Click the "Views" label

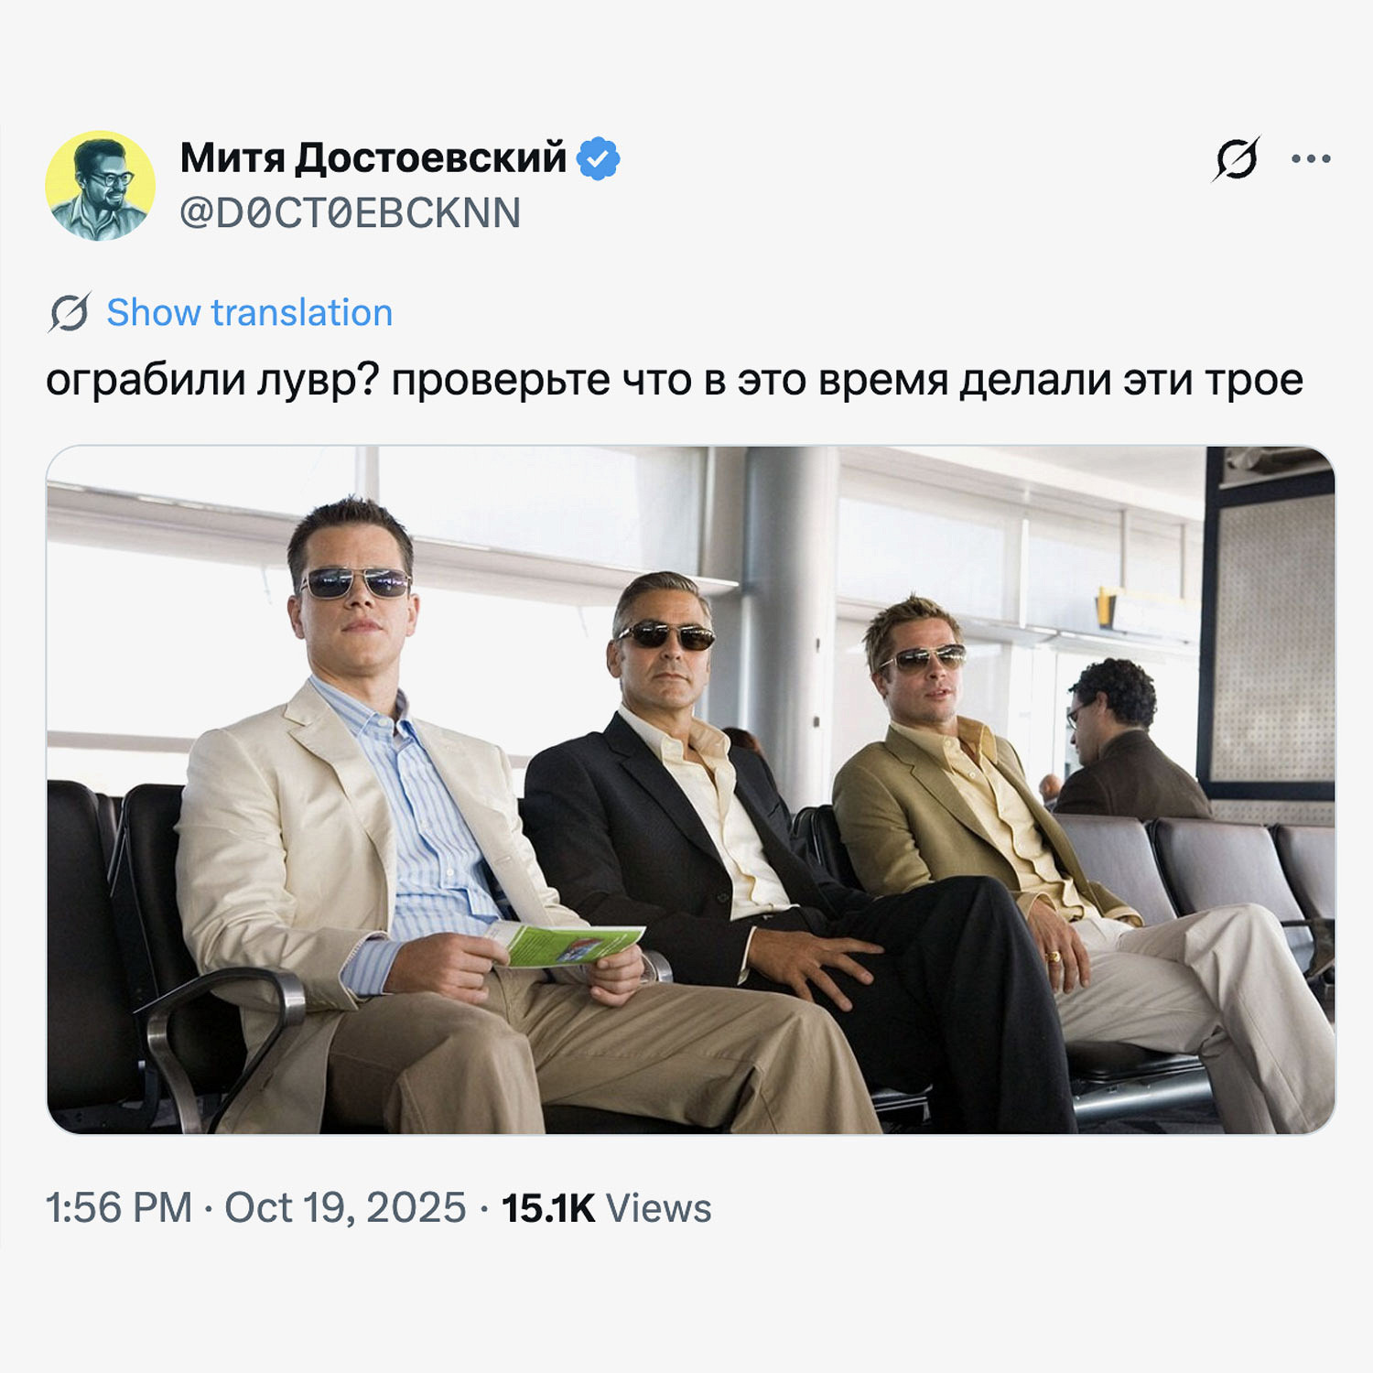click(658, 1208)
